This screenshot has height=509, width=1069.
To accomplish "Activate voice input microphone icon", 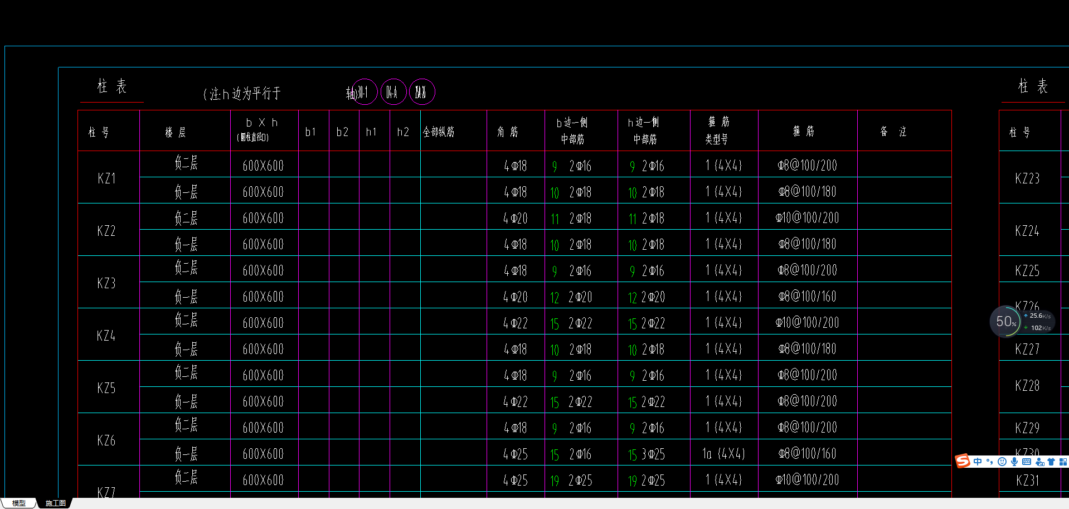I will coord(1014,462).
